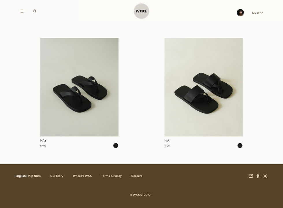Open the NÀY product title
The image size is (283, 208).
click(43, 141)
